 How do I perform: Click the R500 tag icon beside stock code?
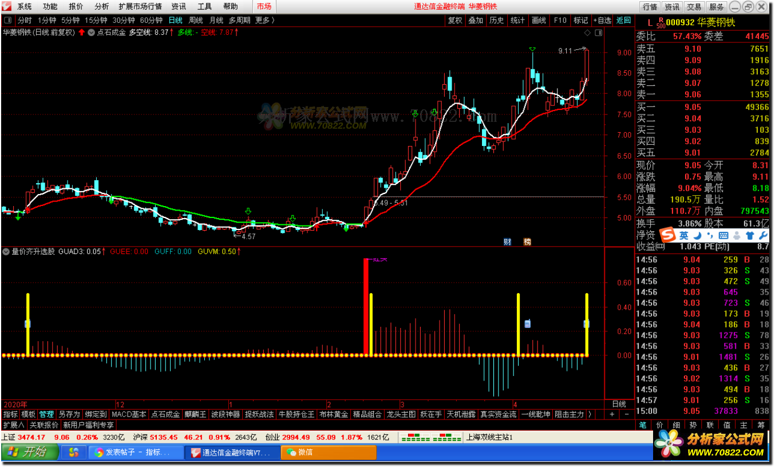(661, 22)
